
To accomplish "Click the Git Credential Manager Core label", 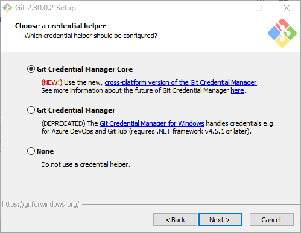I will 84,69.
